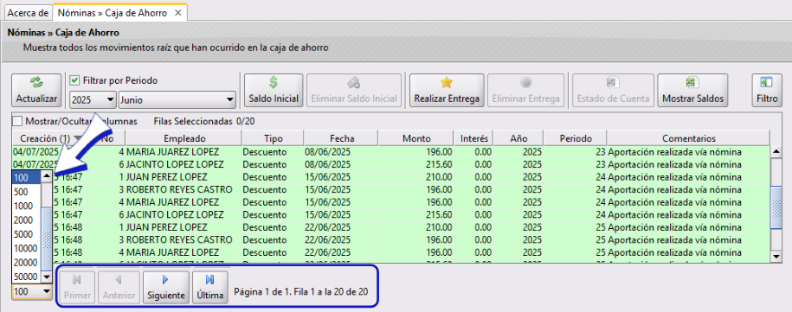The height and width of the screenshot is (312, 792).
Task: Click table scrollbar up arrow
Action: [776, 151]
